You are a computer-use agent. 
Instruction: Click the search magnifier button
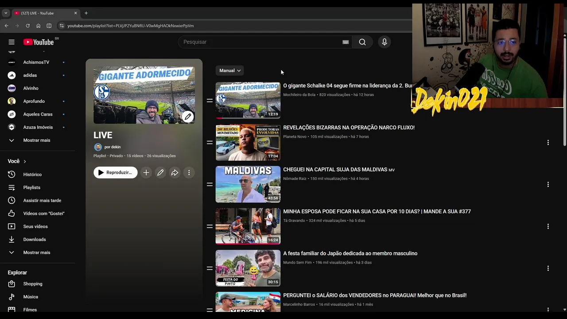tap(362, 42)
